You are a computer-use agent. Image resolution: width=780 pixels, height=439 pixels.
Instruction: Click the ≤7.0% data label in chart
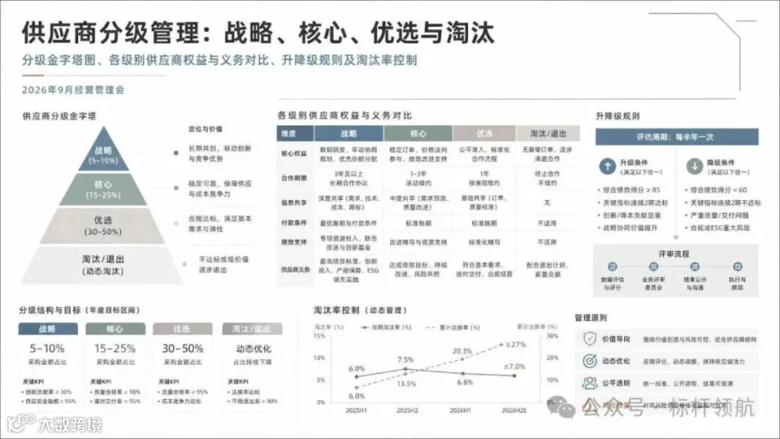[x=514, y=366]
